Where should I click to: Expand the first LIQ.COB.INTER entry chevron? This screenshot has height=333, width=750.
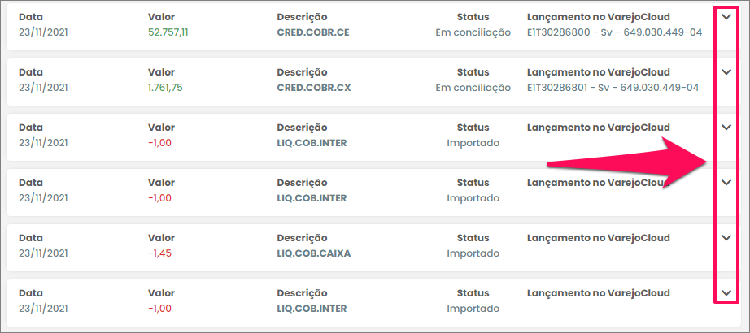pos(726,127)
